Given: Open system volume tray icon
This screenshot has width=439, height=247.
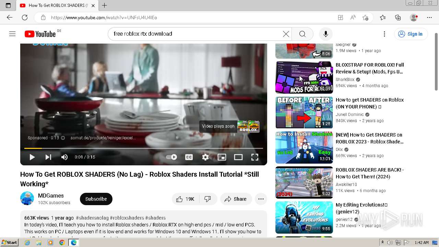Looking at the screenshot, I should pyautogui.click(x=390, y=243).
